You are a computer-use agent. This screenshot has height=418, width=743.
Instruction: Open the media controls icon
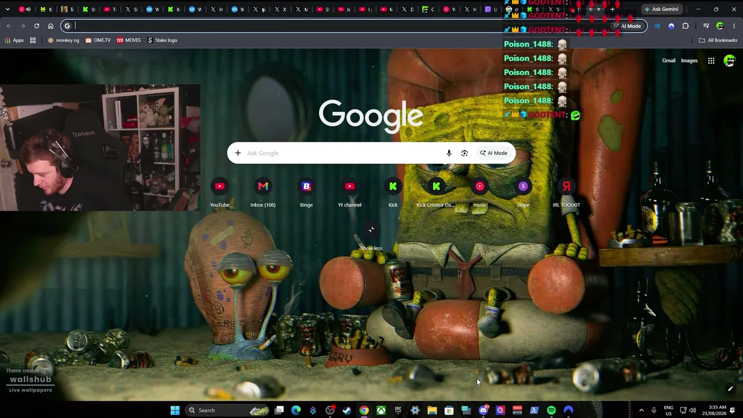click(706, 26)
